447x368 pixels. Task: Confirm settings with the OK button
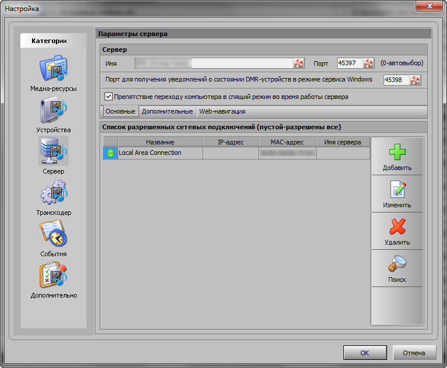point(364,353)
